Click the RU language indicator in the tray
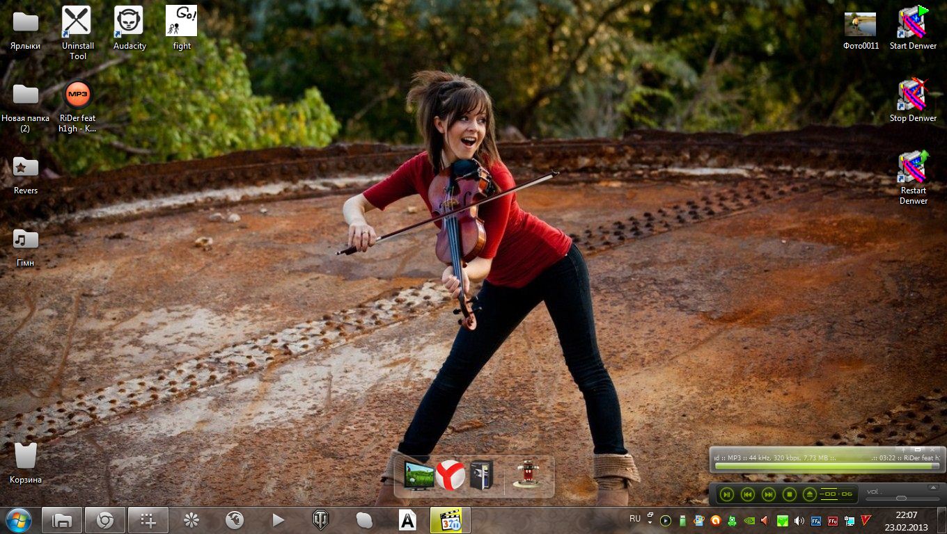Screen dimensions: 947x534 (x=635, y=519)
